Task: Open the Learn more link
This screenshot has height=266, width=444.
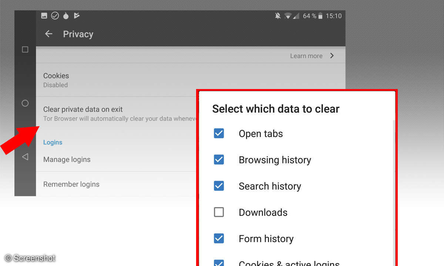Action: point(306,56)
